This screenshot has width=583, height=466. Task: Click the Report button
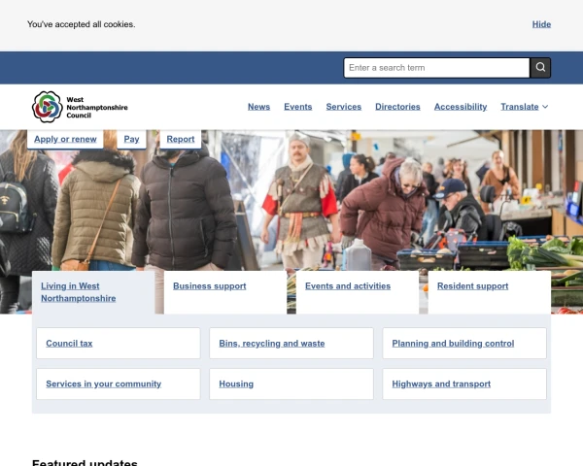click(181, 140)
